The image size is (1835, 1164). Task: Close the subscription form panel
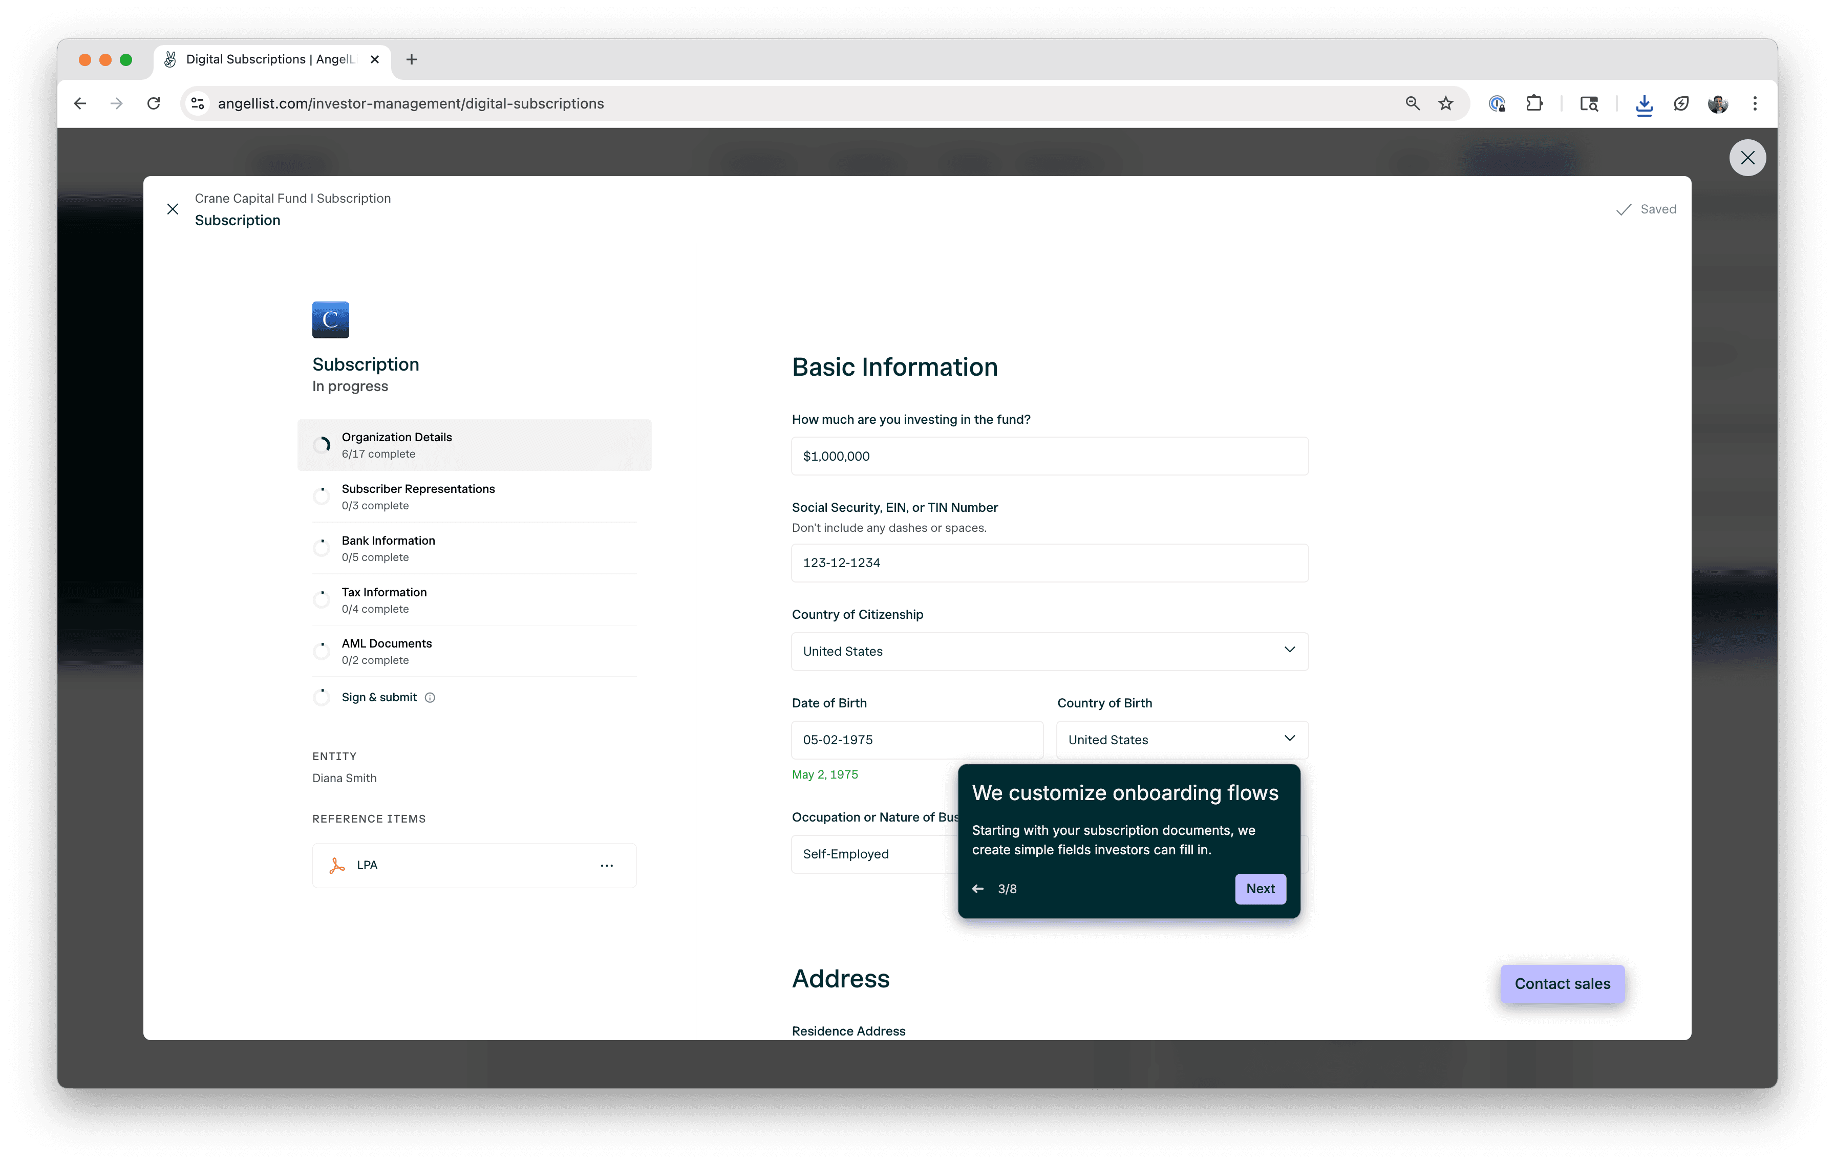(173, 209)
